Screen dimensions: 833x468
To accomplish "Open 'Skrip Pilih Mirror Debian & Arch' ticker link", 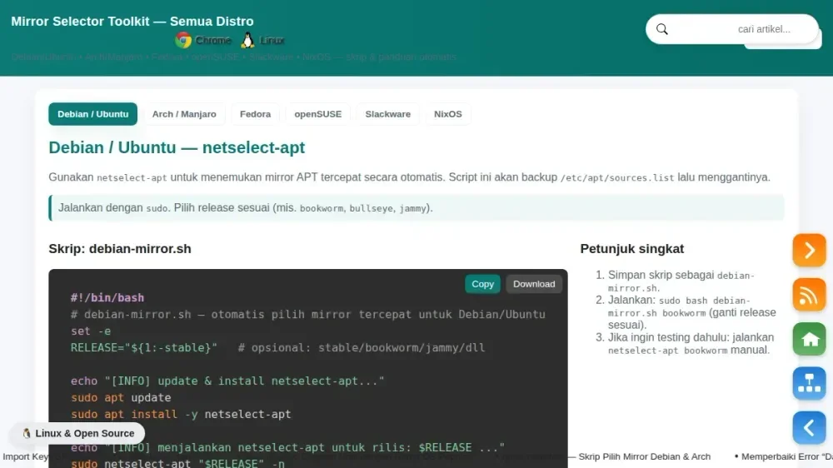I will click(644, 457).
